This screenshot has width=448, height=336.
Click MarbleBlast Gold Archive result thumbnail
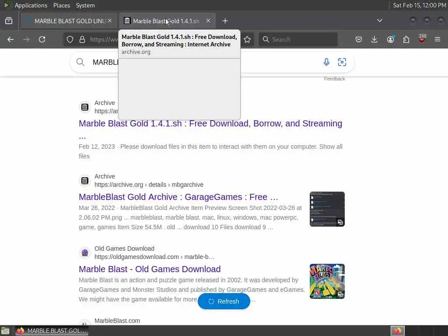pyautogui.click(x=327, y=209)
